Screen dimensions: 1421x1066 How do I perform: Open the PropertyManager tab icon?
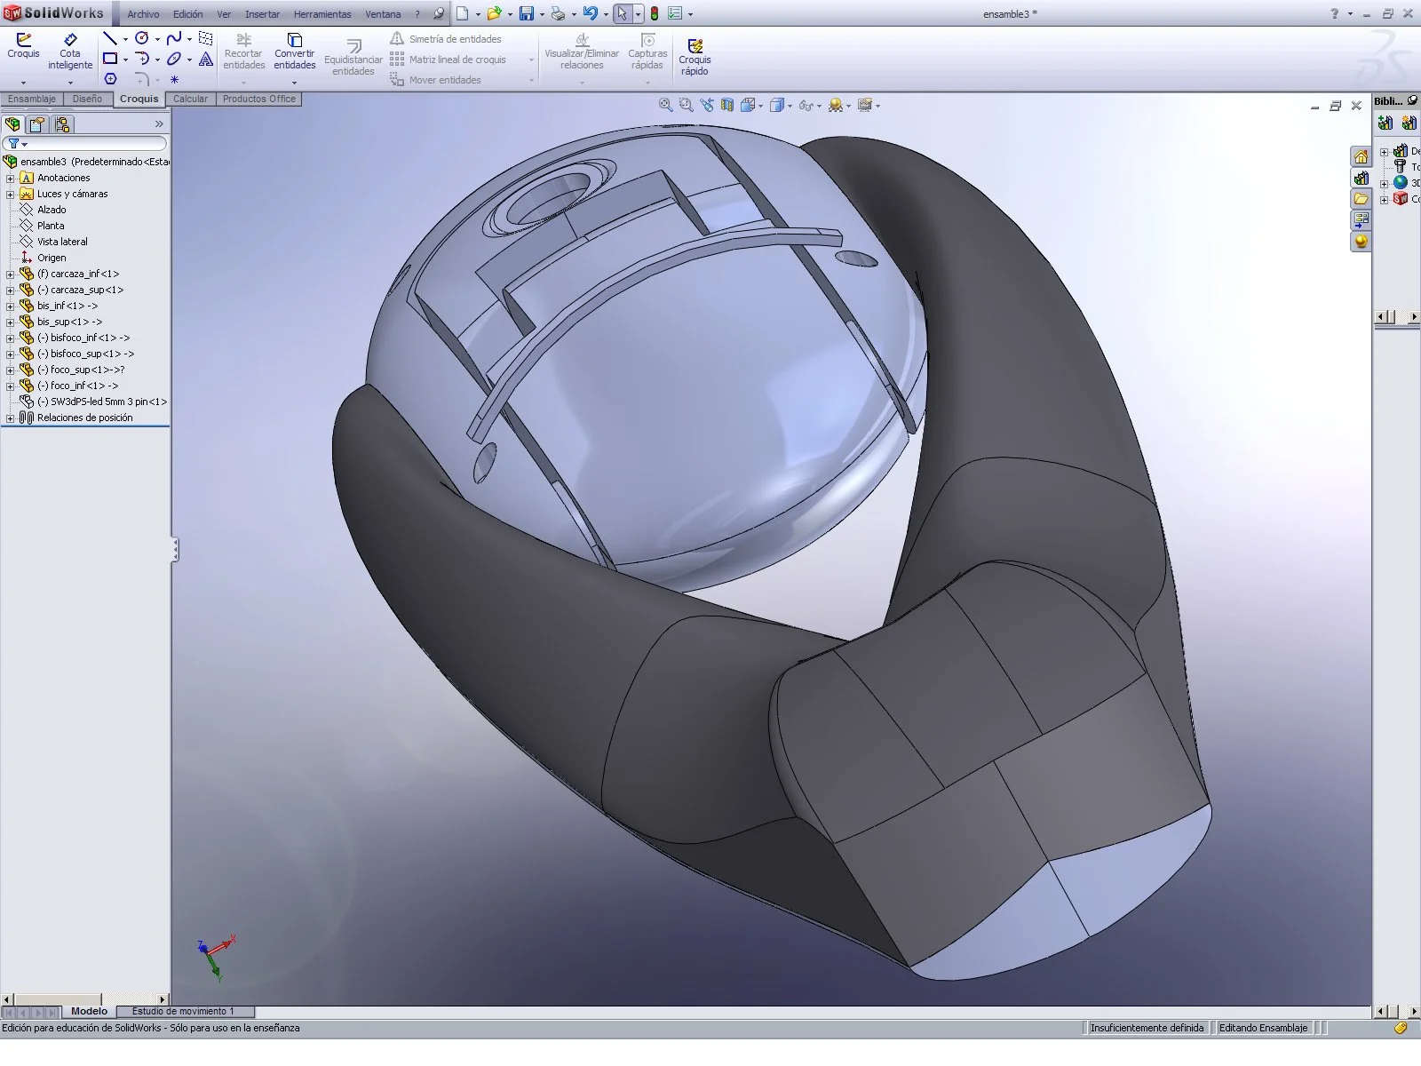(36, 124)
